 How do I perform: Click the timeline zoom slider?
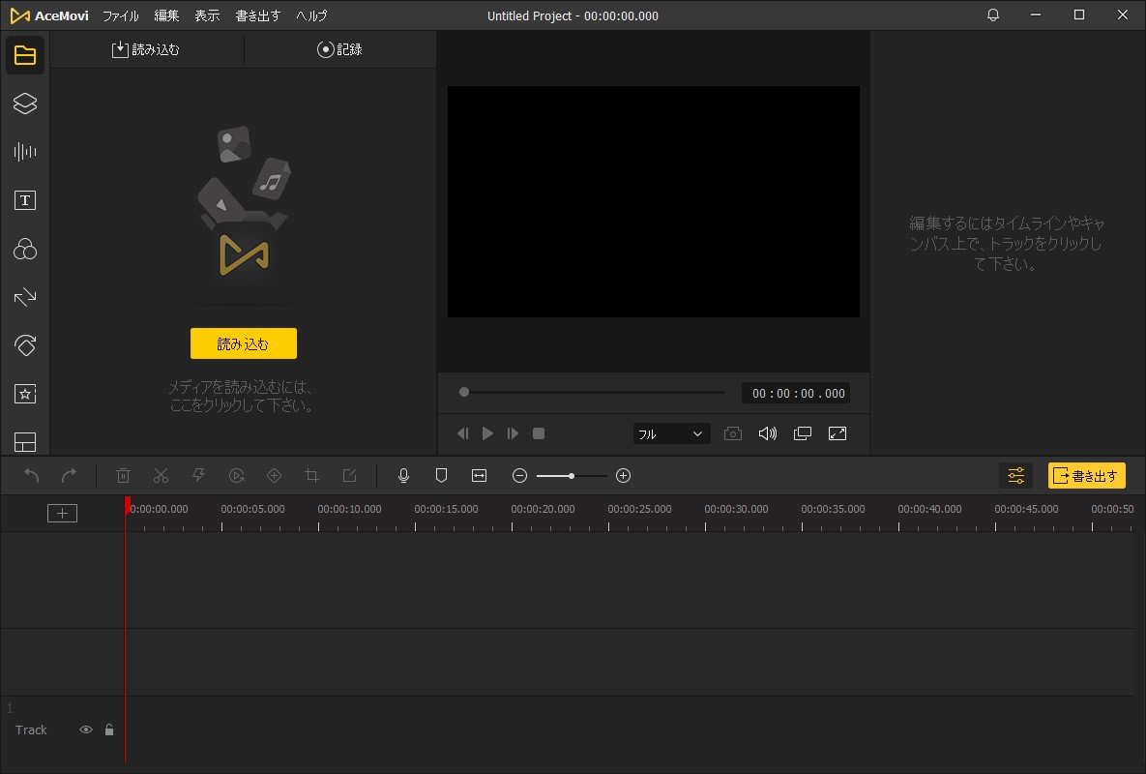[x=572, y=475]
